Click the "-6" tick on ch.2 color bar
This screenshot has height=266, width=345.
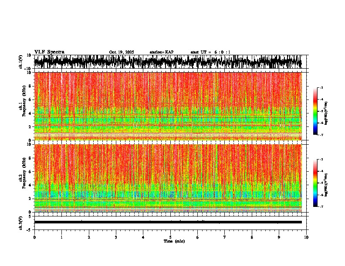point(321,195)
